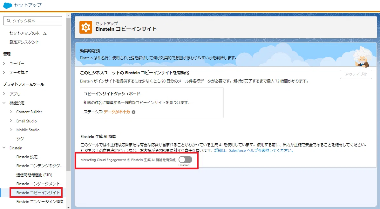Click the Content Builder label
The image size is (380, 209).
pos(29,112)
